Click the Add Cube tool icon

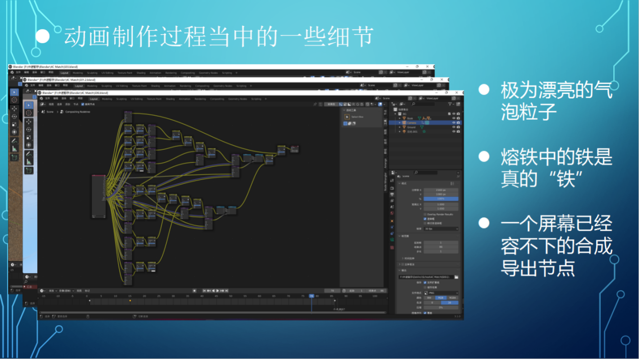29,171
